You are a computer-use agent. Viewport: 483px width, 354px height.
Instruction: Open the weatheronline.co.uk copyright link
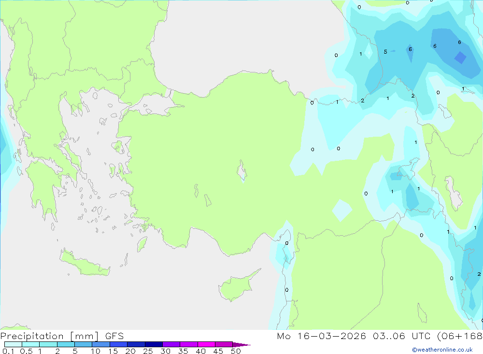[x=442, y=350]
